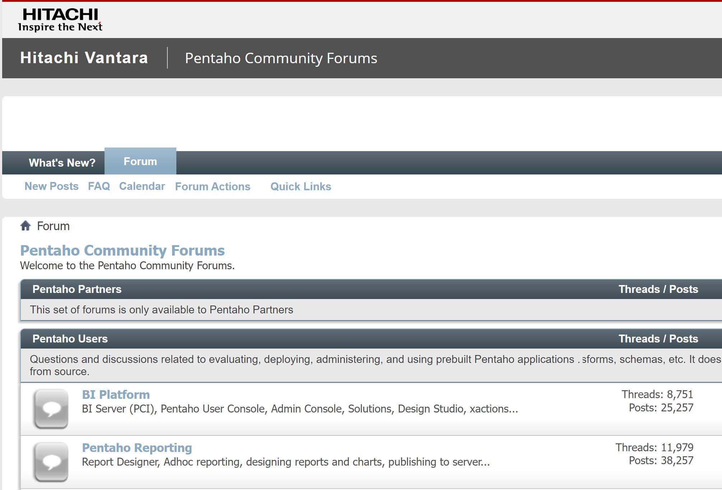Click the Forum breadcrumb text

click(x=53, y=226)
